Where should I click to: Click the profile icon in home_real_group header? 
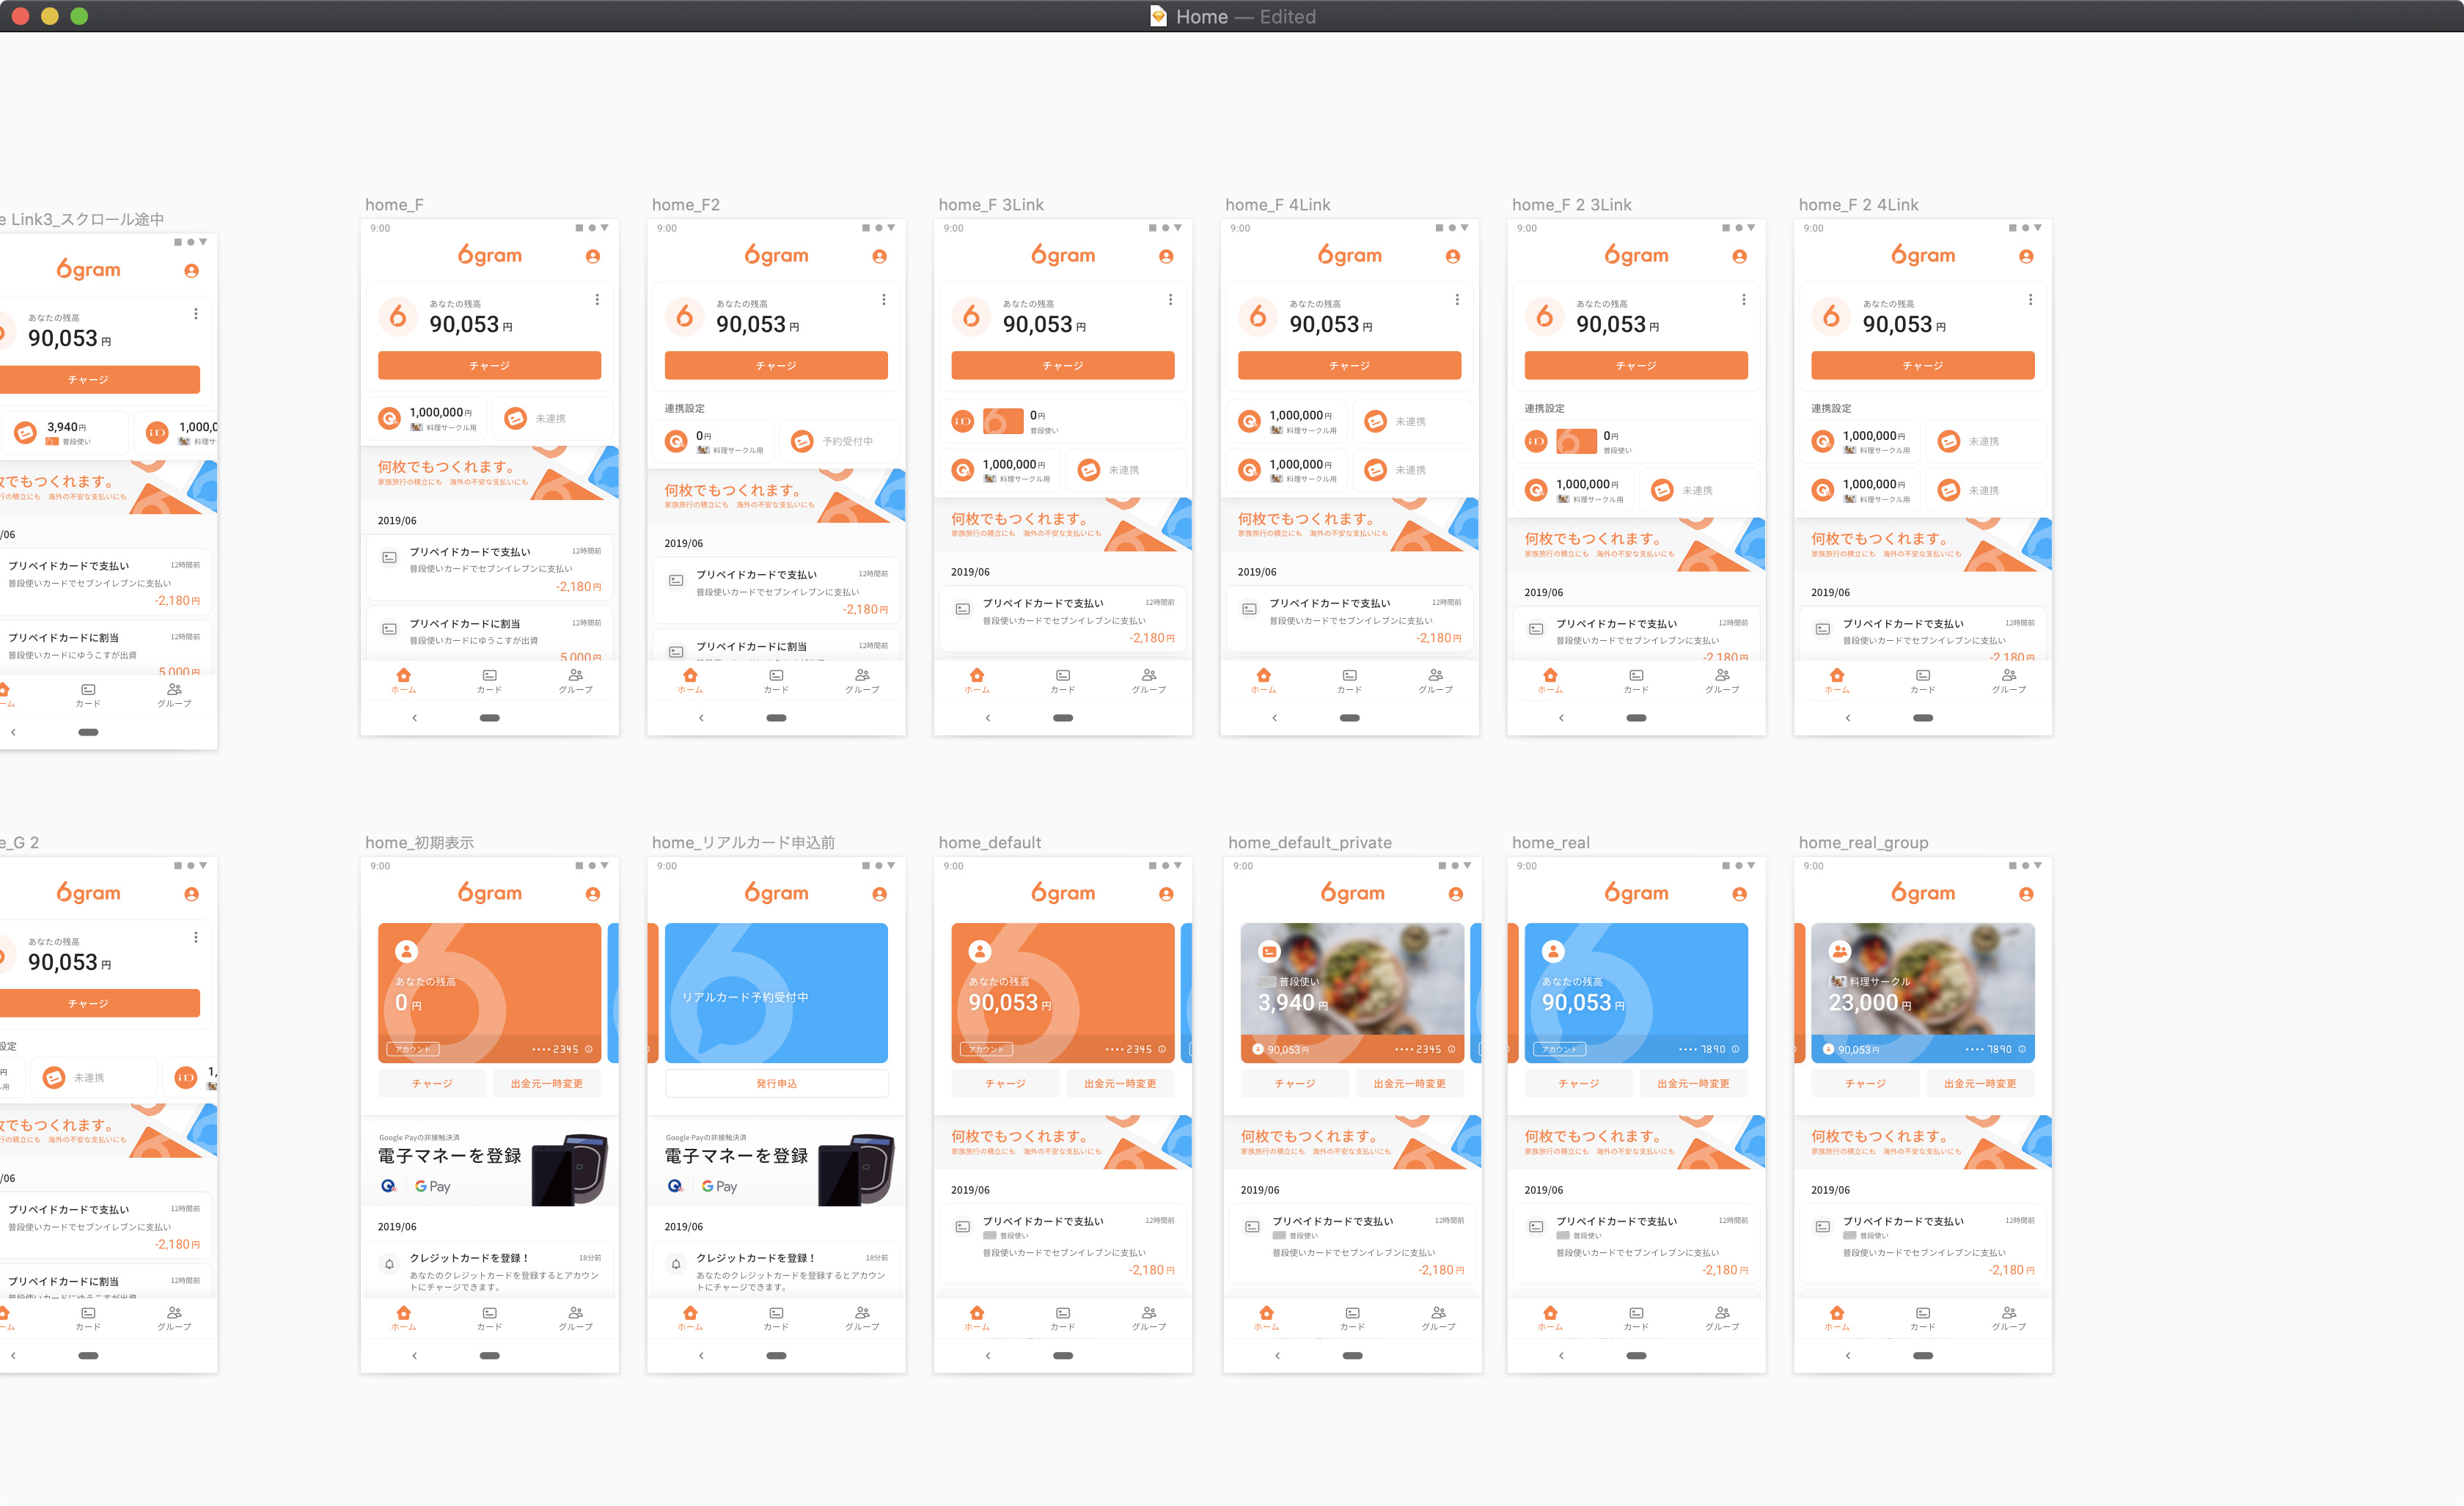2026,894
